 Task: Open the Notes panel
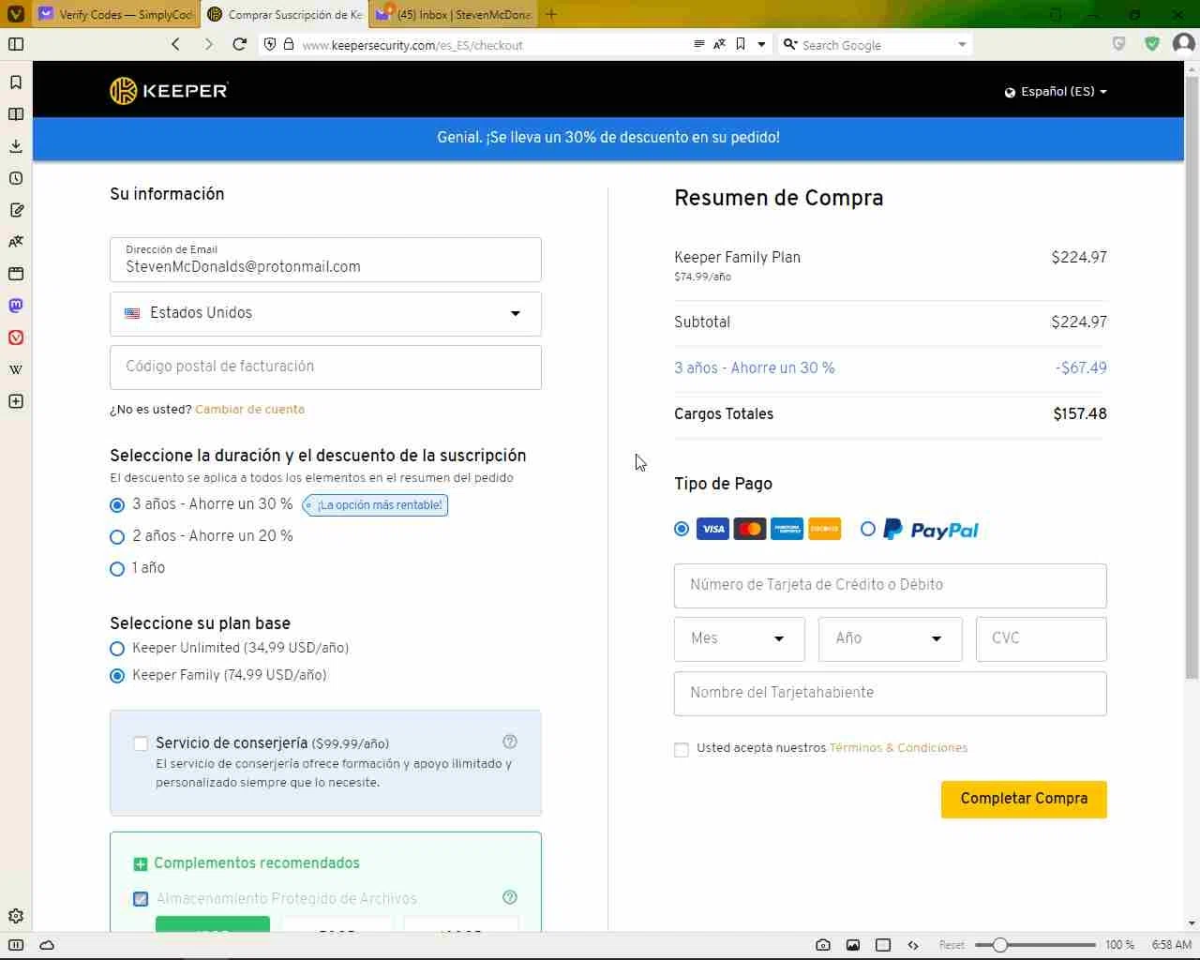click(x=16, y=210)
